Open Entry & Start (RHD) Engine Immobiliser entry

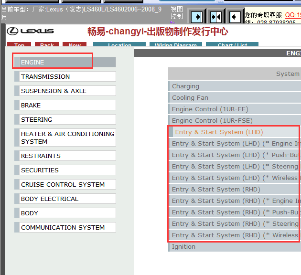pos(235,201)
